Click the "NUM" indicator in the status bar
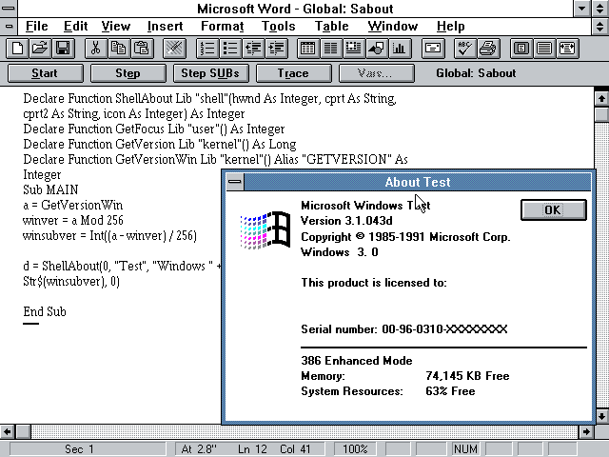 click(465, 449)
